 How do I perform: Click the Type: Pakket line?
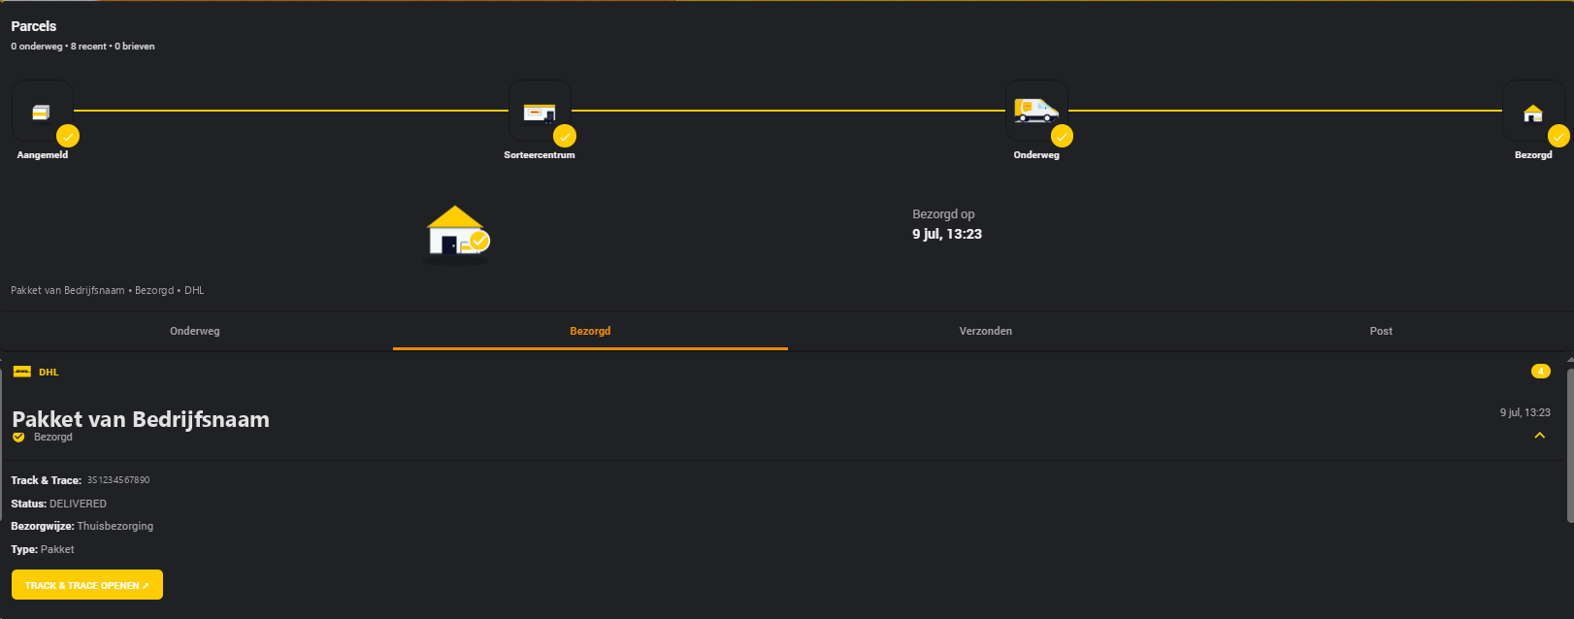point(43,549)
